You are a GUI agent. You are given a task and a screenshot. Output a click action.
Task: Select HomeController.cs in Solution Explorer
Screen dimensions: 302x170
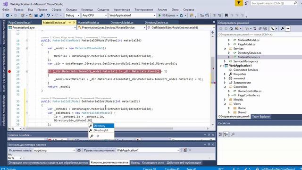click(250, 91)
